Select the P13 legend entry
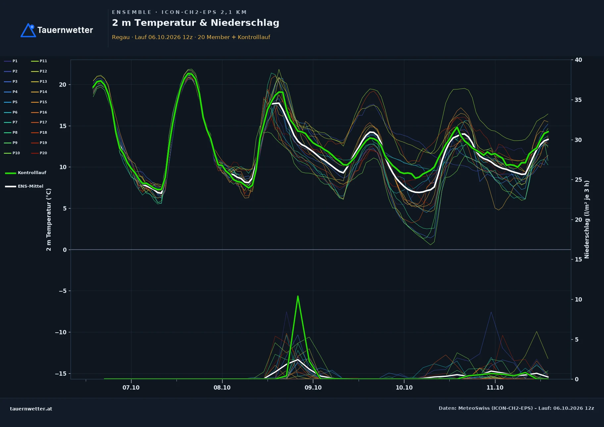This screenshot has width=604, height=427. [39, 81]
